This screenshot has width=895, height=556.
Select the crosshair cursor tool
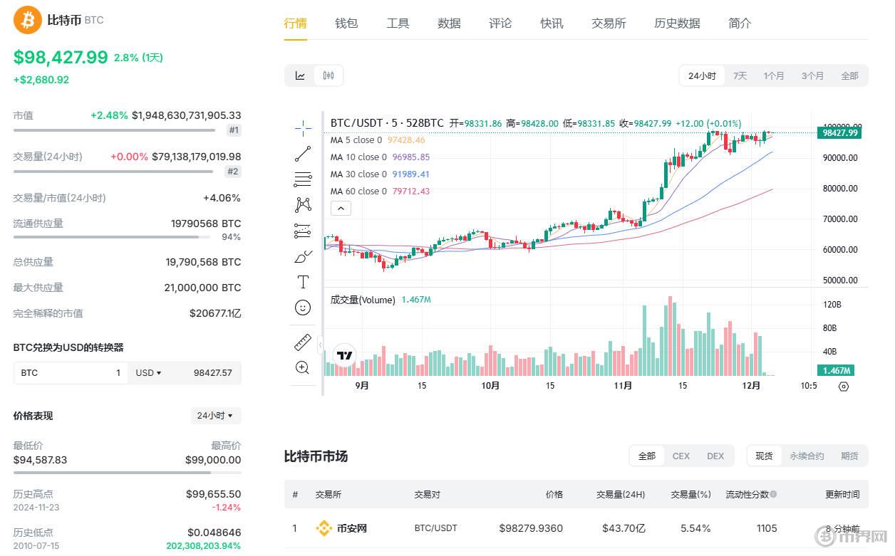point(303,128)
